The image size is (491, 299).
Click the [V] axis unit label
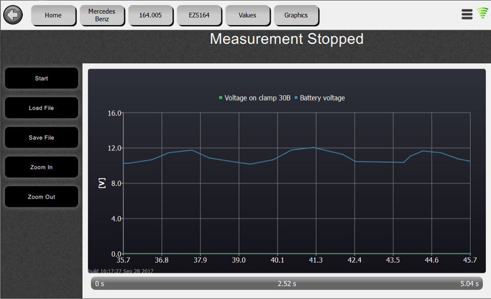coord(102,183)
